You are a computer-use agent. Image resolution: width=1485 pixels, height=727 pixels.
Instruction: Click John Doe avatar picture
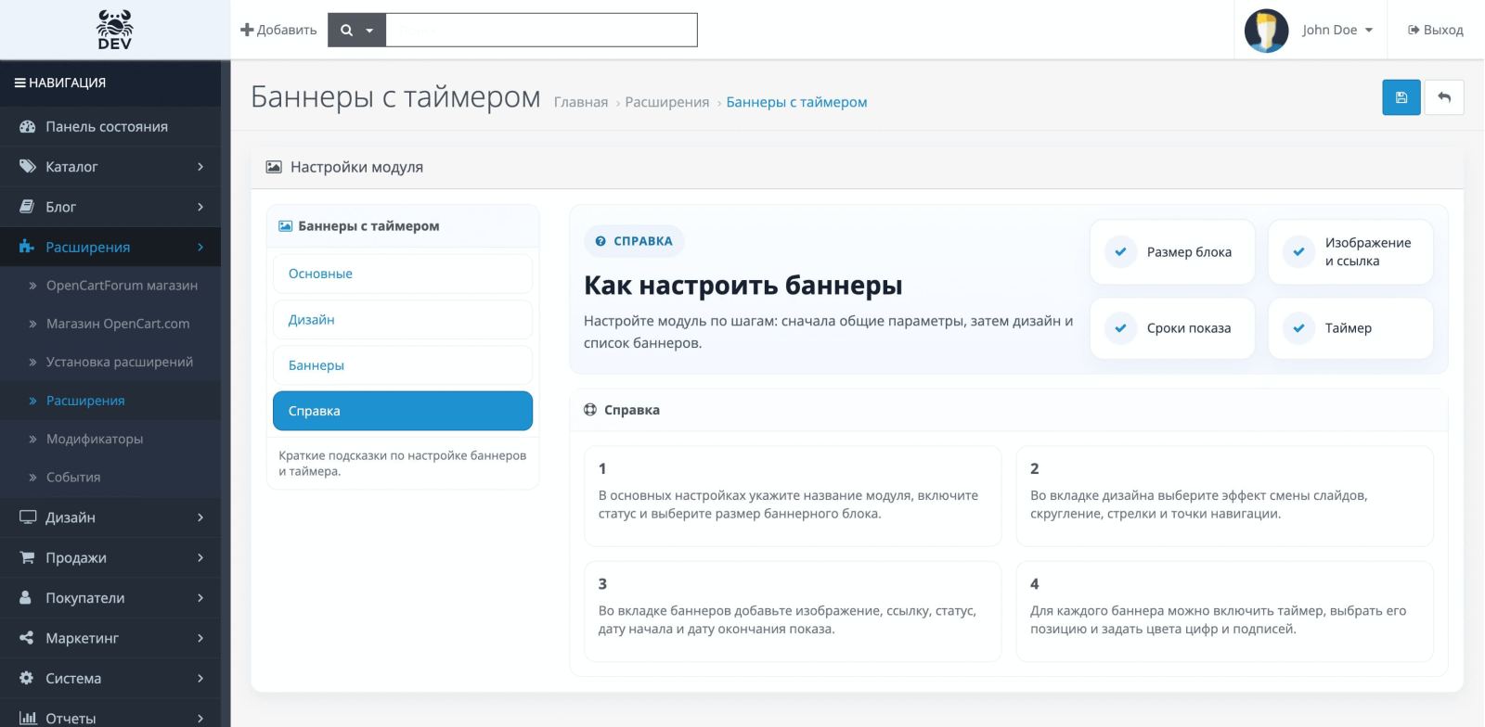coord(1266,30)
